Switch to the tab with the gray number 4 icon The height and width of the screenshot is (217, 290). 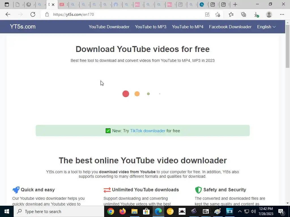[x=29, y=5]
